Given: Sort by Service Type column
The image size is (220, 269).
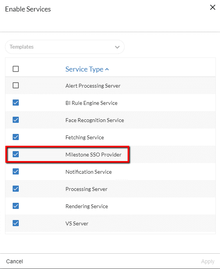Looking at the screenshot, I should [87, 69].
